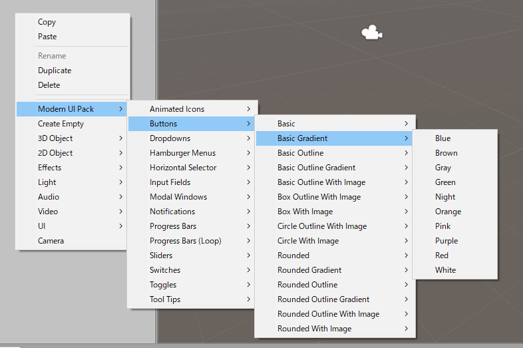
Task: Expand the 3D Object submenu
Action: point(73,138)
